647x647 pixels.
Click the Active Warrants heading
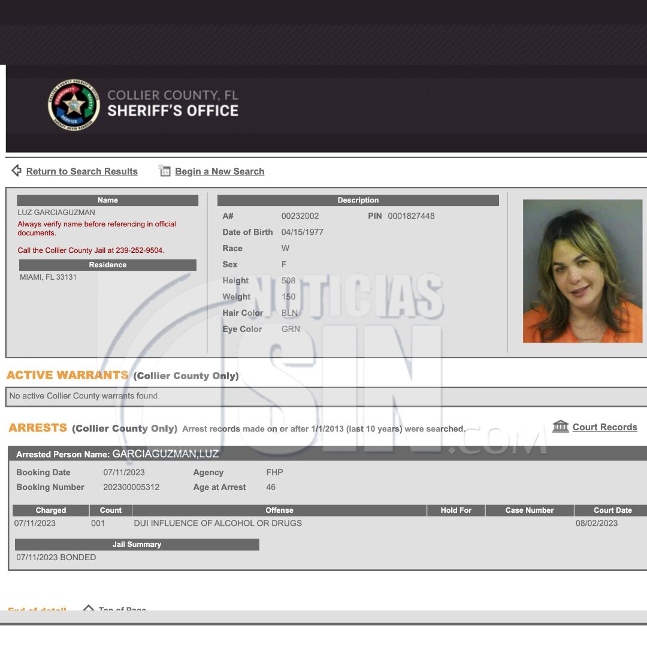pos(67,376)
